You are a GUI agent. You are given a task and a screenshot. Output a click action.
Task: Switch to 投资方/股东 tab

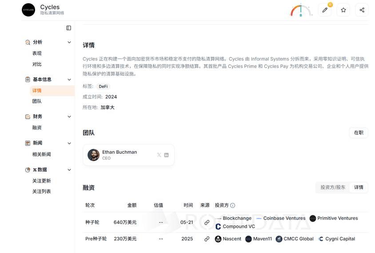333,187
